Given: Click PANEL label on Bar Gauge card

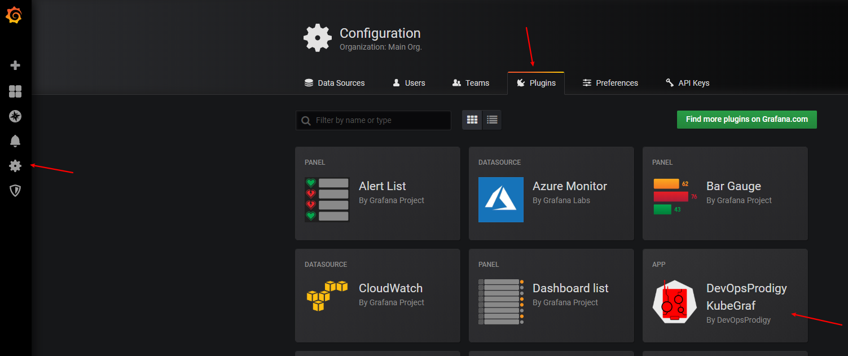Looking at the screenshot, I should (662, 162).
